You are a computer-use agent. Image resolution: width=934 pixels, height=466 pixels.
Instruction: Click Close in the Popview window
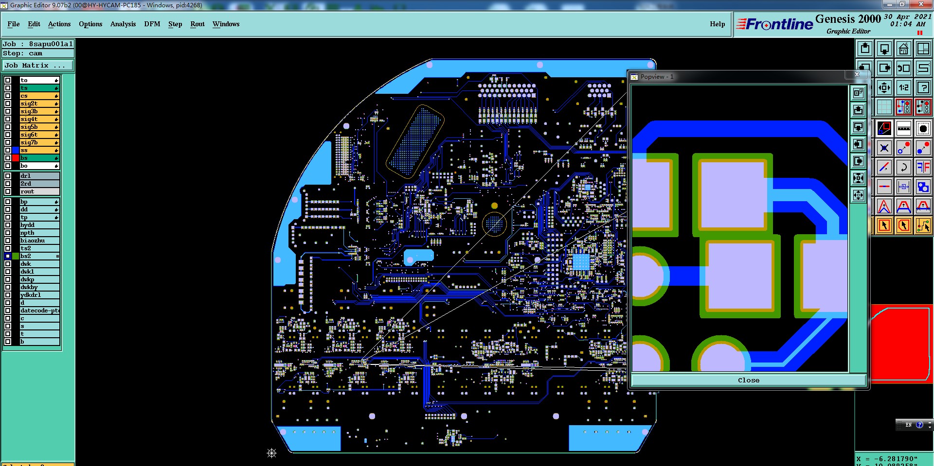point(748,380)
